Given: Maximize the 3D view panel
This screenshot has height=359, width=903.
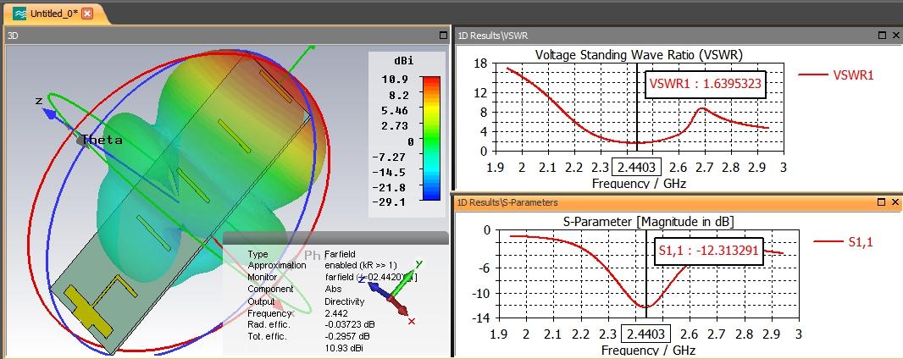Looking at the screenshot, I should (443, 35).
